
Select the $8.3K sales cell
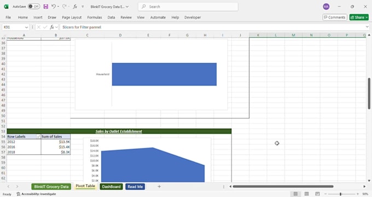(55, 152)
